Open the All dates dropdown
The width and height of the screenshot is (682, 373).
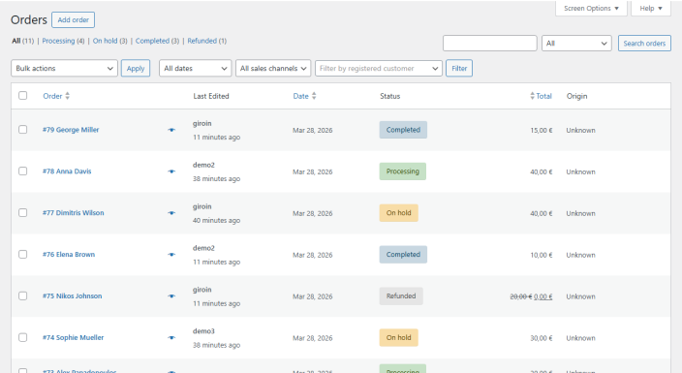coord(196,69)
